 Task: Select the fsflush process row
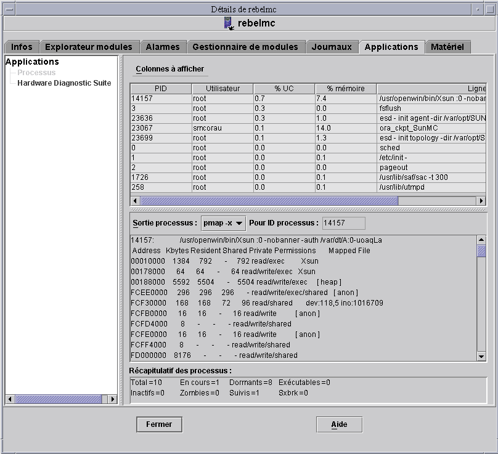point(308,108)
